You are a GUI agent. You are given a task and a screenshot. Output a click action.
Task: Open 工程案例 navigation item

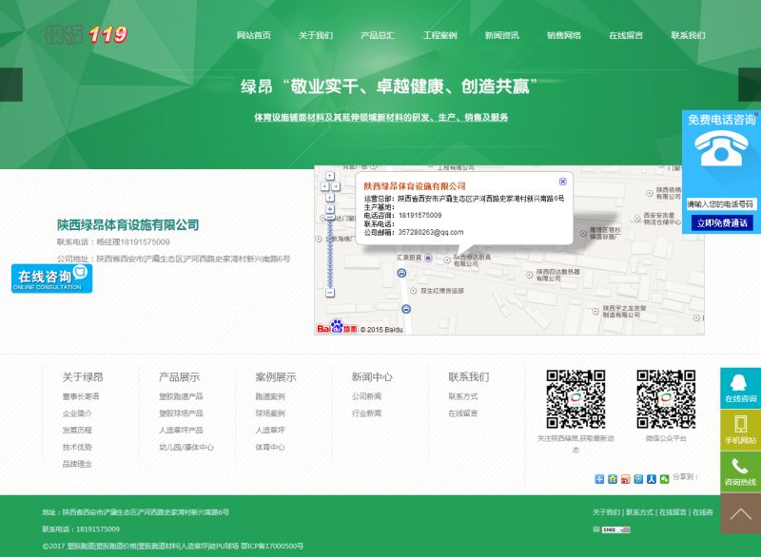(439, 35)
